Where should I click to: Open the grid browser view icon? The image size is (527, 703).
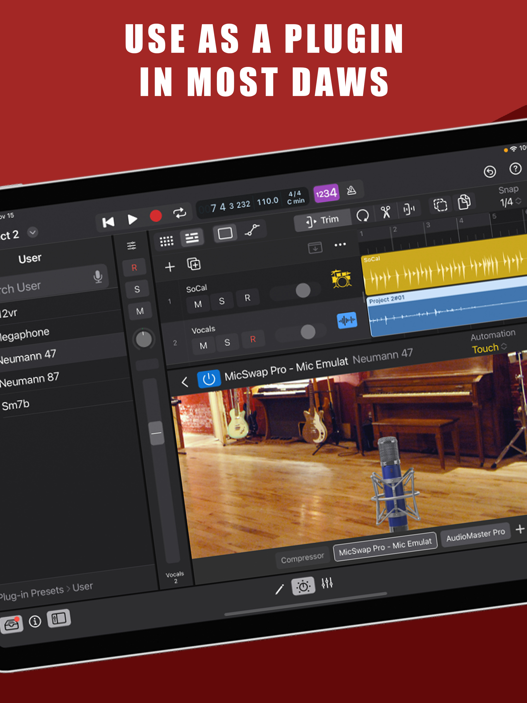[166, 241]
